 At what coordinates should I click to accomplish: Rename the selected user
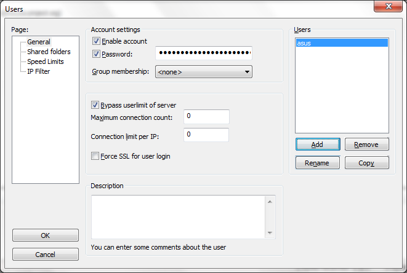[x=317, y=163]
